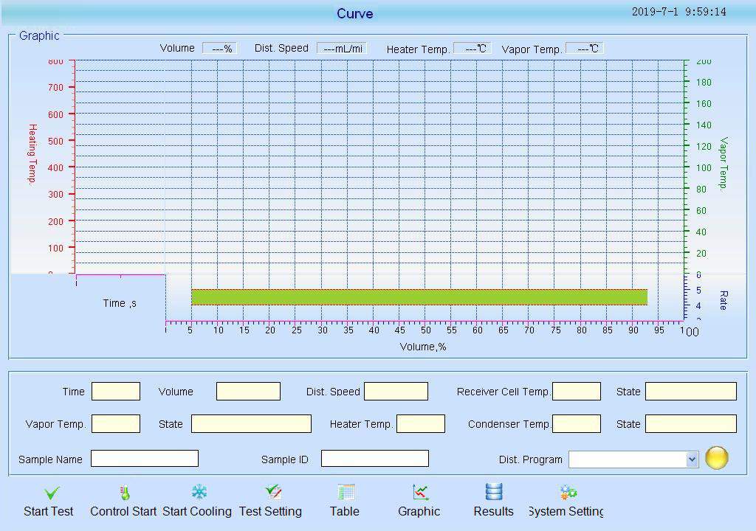Click the Start Cooling snowflake icon
Viewport: 756px width, 531px height.
[199, 492]
